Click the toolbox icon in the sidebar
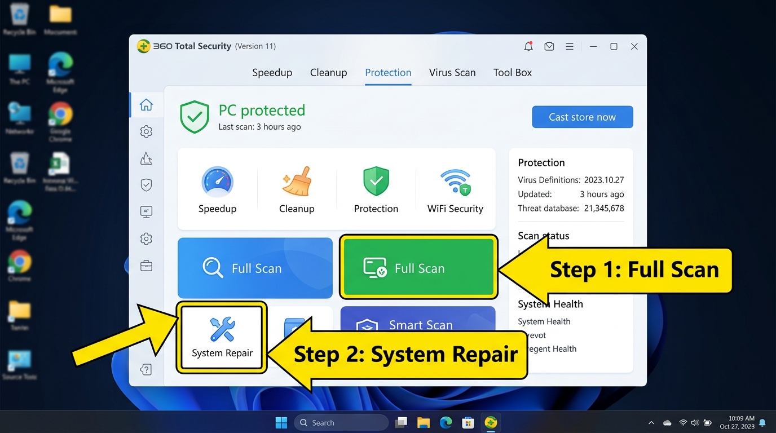The height and width of the screenshot is (433, 776). (146, 266)
